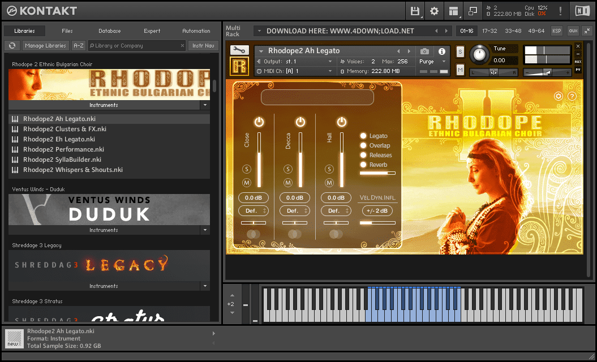This screenshot has height=362, width=597.
Task: Toggle the Reverb option
Action: pos(363,165)
